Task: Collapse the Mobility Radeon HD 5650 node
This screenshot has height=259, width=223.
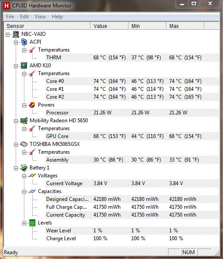Action: pos(16,121)
